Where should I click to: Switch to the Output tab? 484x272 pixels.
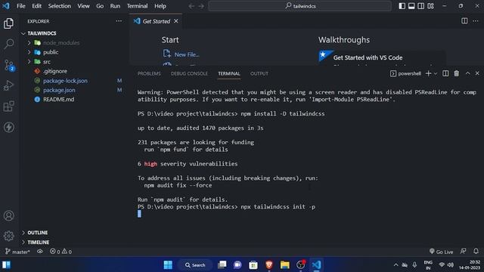point(259,73)
